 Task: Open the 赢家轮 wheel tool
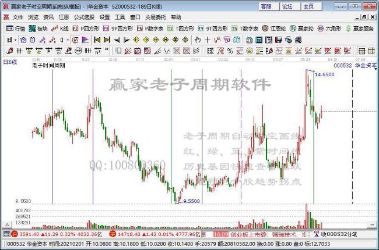301,28
